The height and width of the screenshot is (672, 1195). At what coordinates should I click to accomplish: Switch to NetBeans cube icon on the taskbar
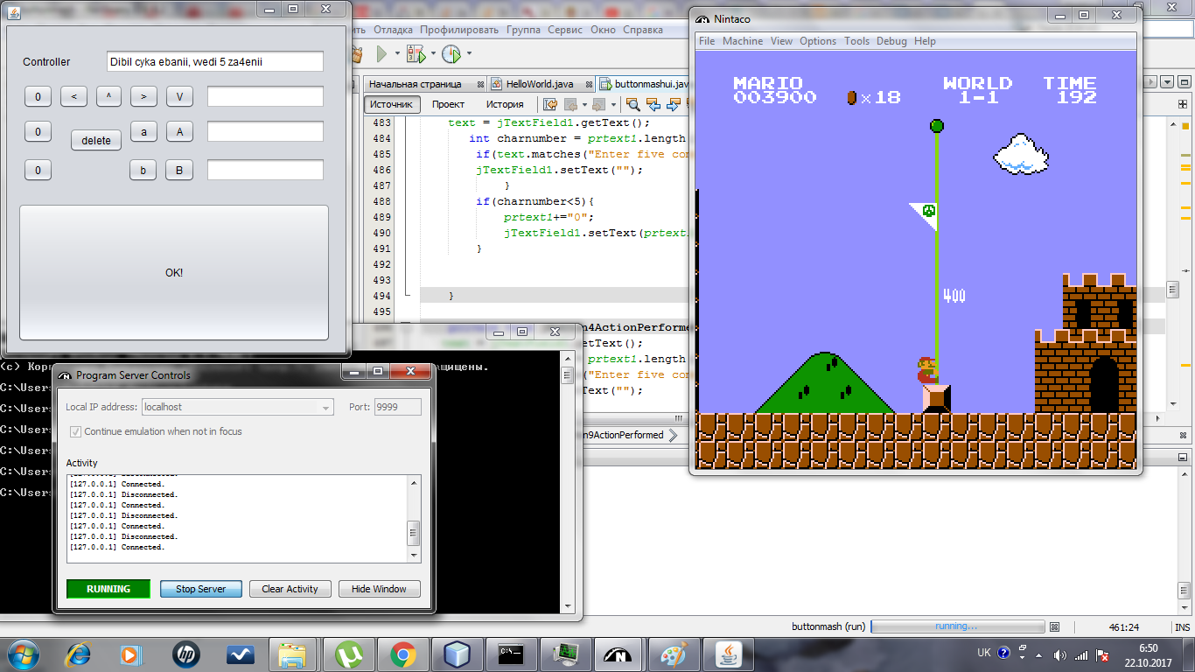457,654
